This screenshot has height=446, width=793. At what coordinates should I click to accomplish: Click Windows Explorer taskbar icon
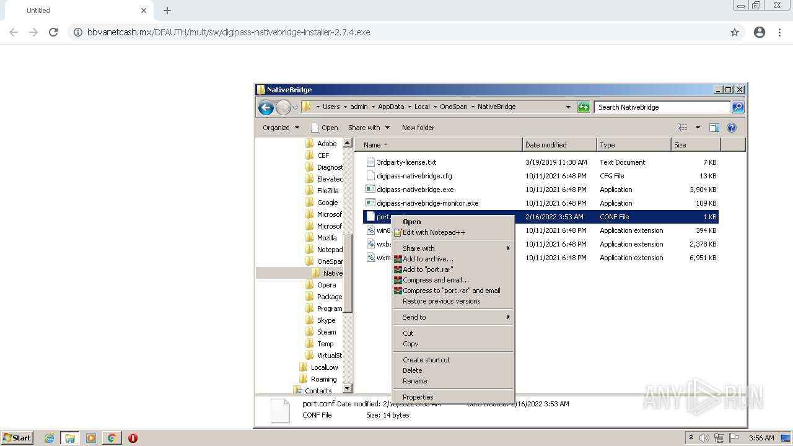(x=70, y=438)
